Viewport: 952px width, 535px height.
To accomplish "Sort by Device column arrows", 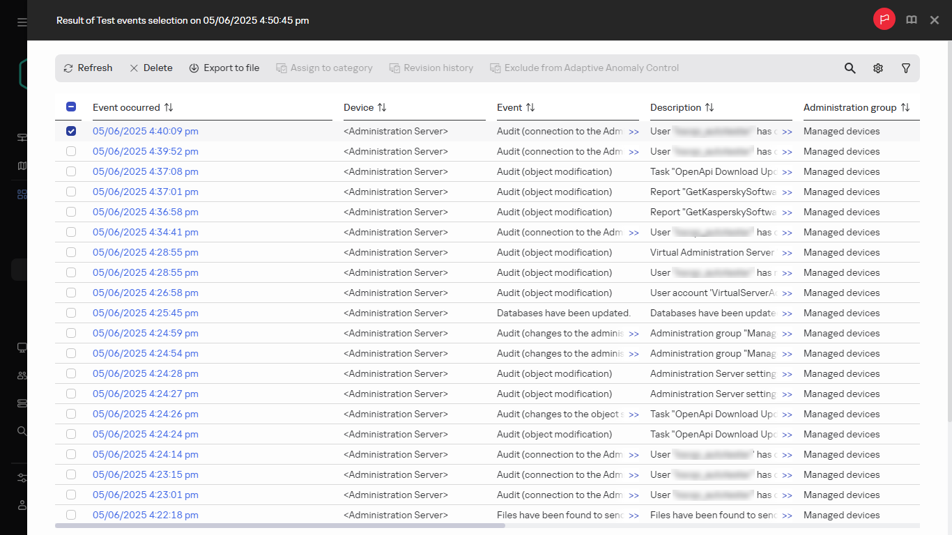I will click(x=382, y=108).
